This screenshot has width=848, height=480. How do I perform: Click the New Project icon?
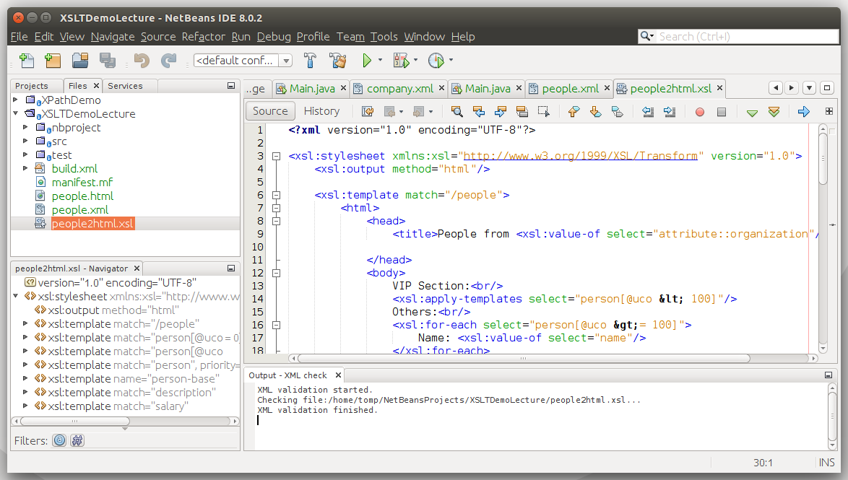pyautogui.click(x=53, y=60)
